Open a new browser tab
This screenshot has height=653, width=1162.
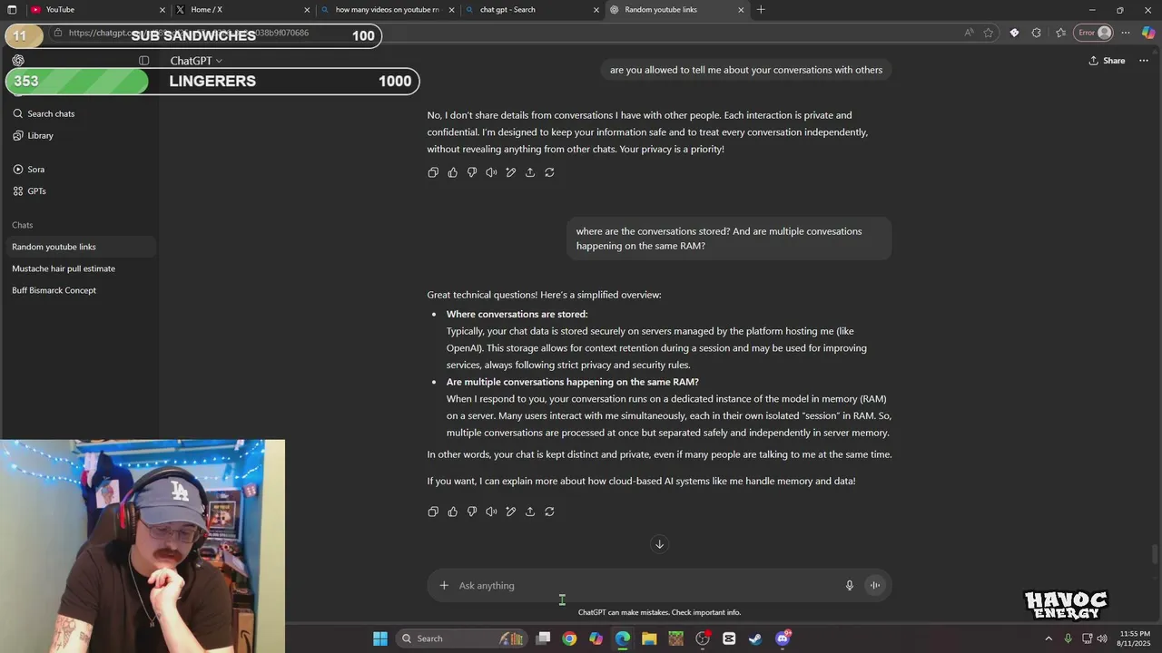pyautogui.click(x=761, y=9)
